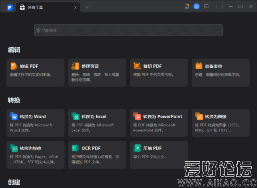Screen dimensions: 257x188
Task: Open the 转换为图像 tool title
Action: 216,117
